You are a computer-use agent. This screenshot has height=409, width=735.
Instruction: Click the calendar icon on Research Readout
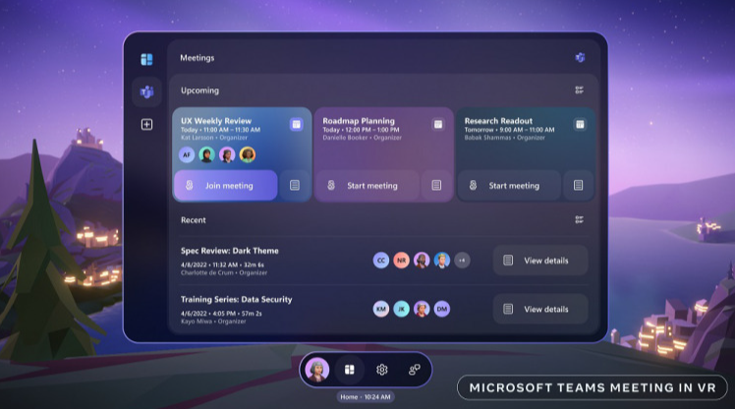click(x=580, y=124)
